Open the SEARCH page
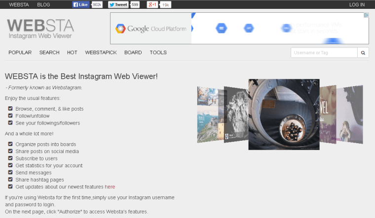 coord(49,53)
